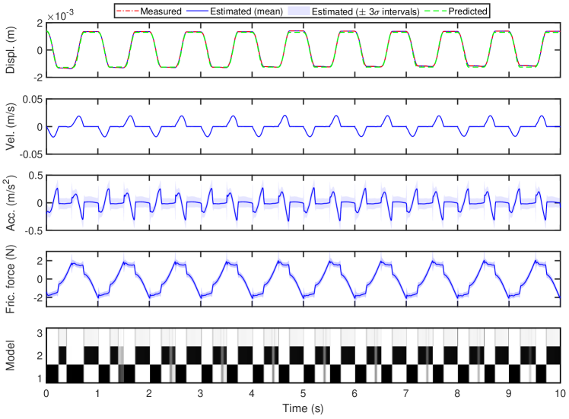Image resolution: width=569 pixels, height=419 pixels.
Task: Click the 'Displ. (m)' axis label
Action: tap(11, 50)
